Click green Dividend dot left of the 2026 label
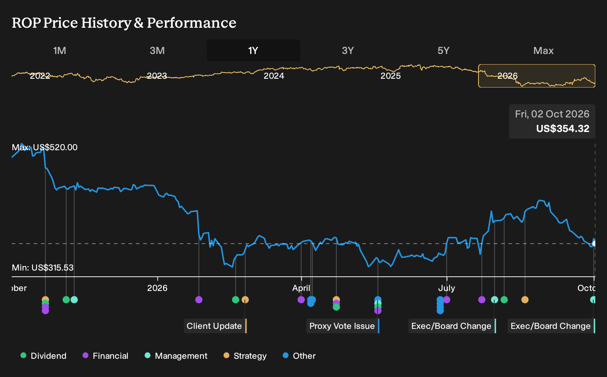 pos(66,300)
